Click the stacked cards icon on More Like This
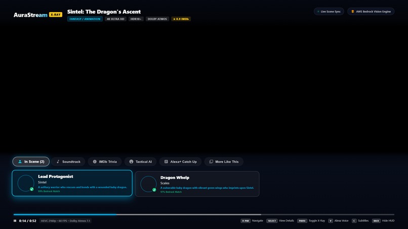 pos(211,161)
